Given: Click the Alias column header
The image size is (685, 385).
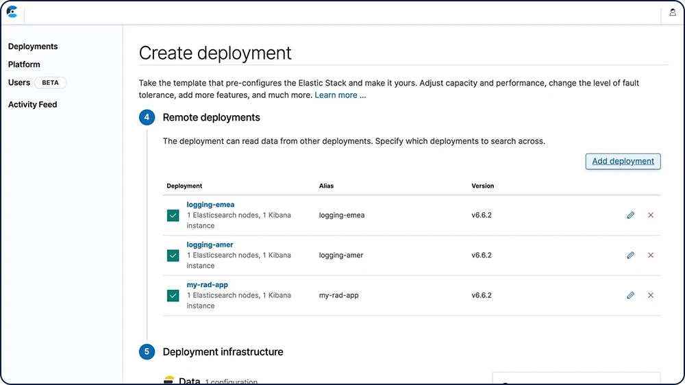Looking at the screenshot, I should point(326,186).
